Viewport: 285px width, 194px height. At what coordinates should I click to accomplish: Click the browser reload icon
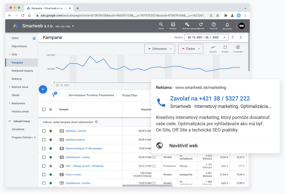click(x=23, y=15)
